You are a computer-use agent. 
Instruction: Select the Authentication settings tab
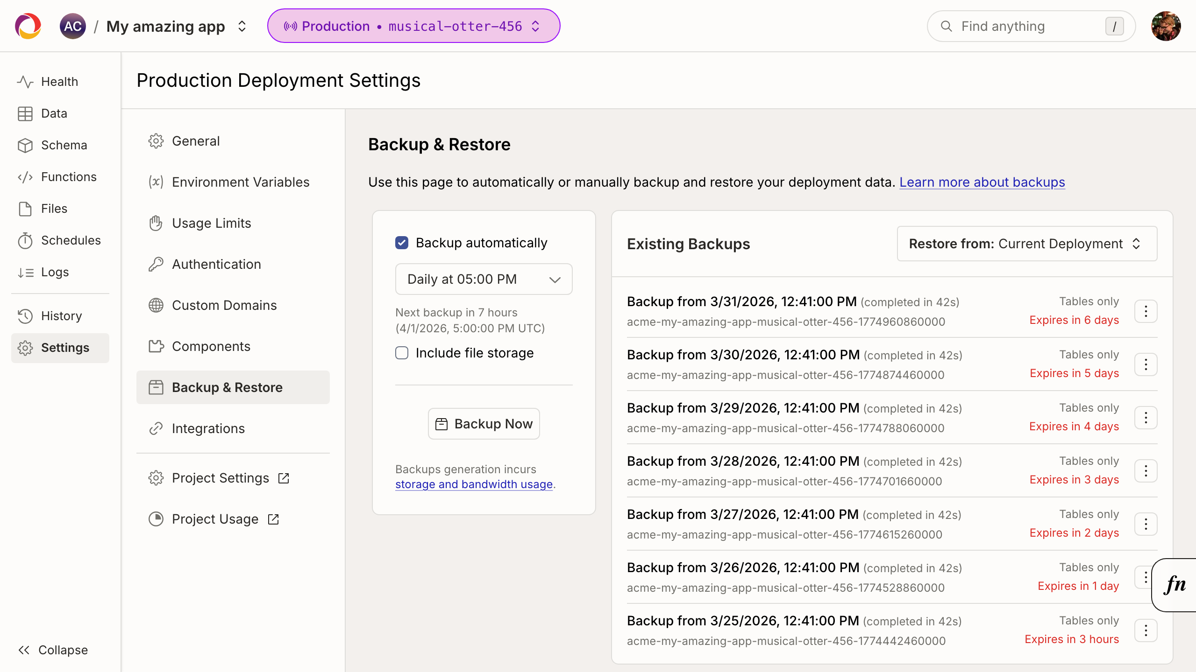tap(233, 264)
